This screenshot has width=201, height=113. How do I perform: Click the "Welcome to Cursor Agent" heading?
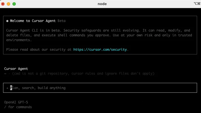tap(33, 21)
